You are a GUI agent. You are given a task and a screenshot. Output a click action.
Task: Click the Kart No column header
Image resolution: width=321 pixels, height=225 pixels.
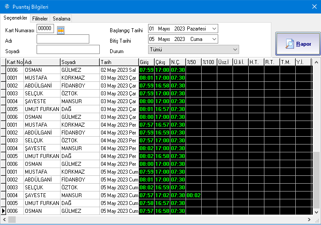pyautogui.click(x=15, y=62)
